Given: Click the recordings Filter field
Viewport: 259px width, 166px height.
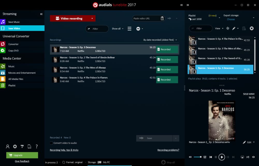Looking at the screenshot, I should [x=97, y=29].
